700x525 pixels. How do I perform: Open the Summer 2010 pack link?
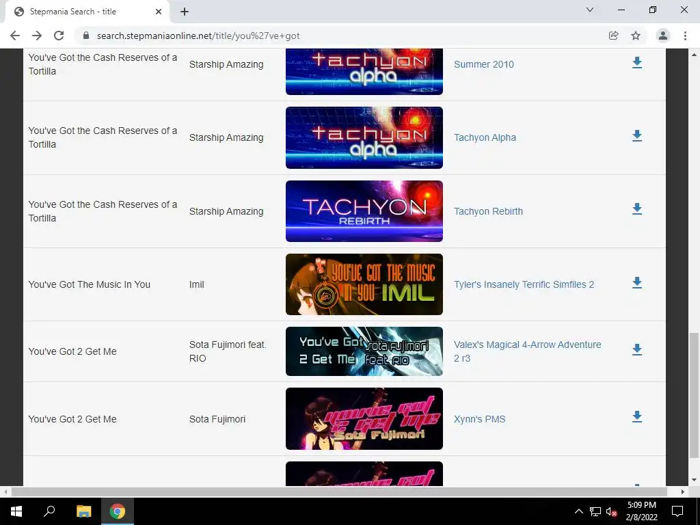483,64
